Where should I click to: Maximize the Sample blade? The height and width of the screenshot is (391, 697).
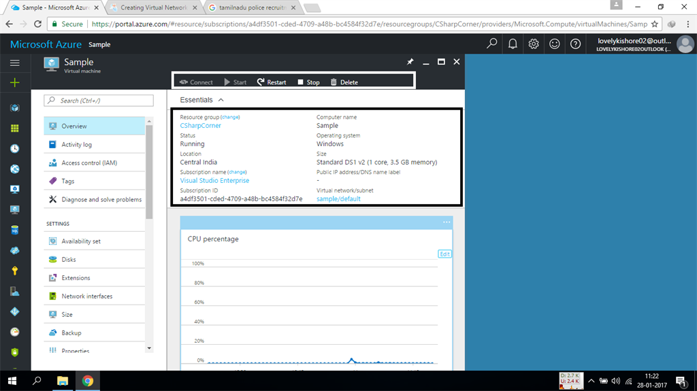441,62
